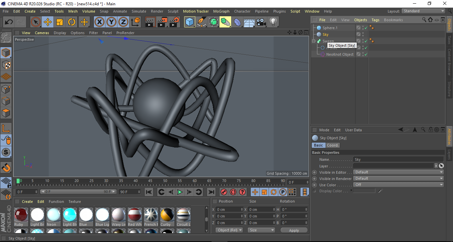Open the Array modeling objects
This screenshot has height=242, width=453.
tap(226, 22)
